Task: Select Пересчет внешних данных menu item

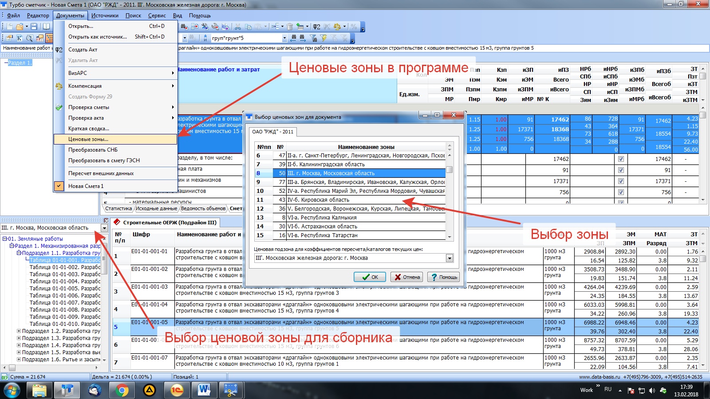Action: tap(115, 173)
